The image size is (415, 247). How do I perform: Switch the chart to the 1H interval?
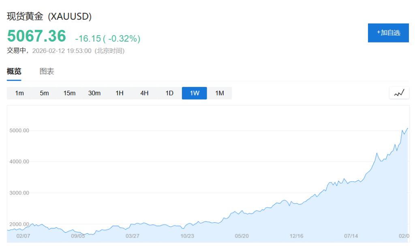click(x=119, y=93)
